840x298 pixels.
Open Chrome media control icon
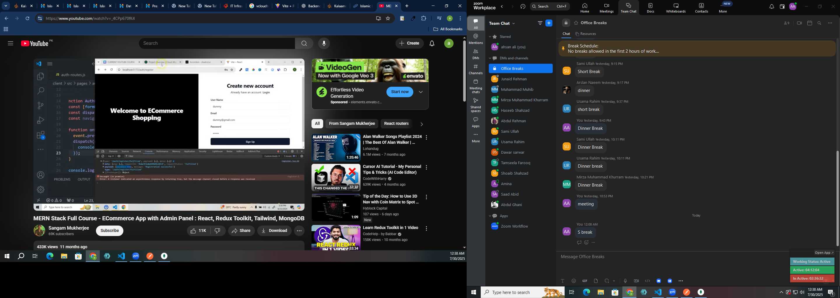tap(439, 19)
